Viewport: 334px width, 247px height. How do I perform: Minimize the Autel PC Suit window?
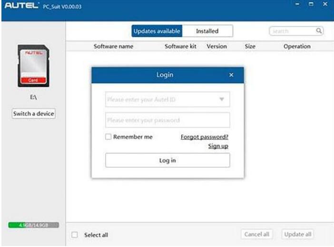297,4
